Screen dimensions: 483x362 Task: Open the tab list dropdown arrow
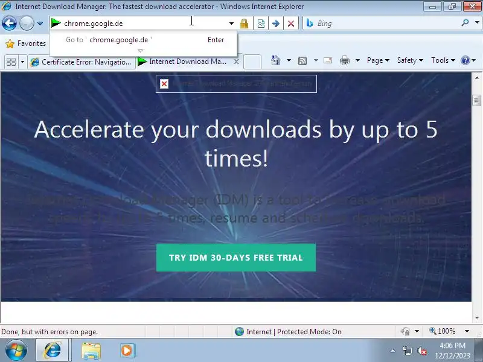[x=22, y=62]
